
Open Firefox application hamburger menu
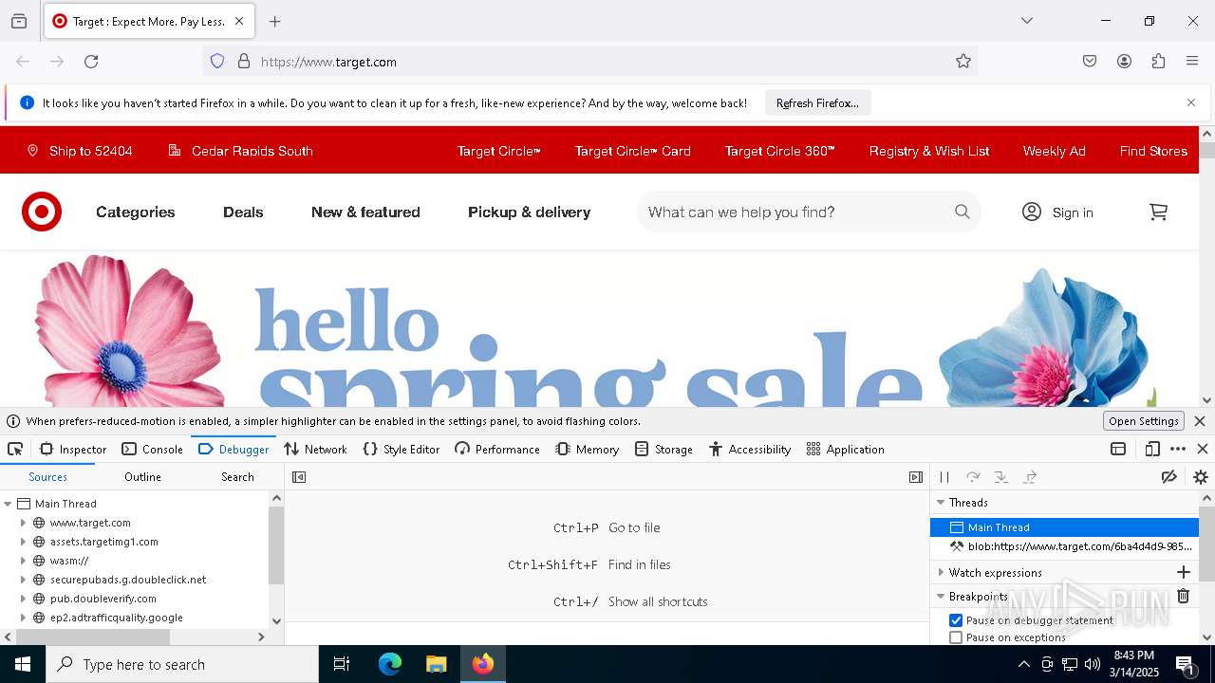coord(1192,62)
